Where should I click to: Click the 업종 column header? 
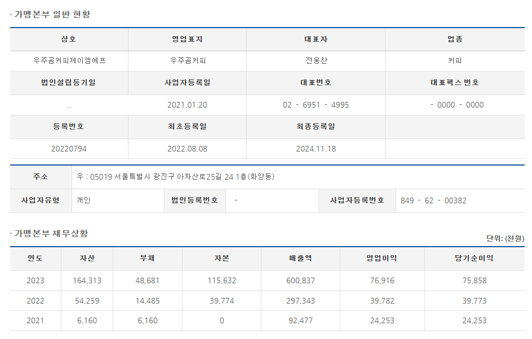point(455,39)
